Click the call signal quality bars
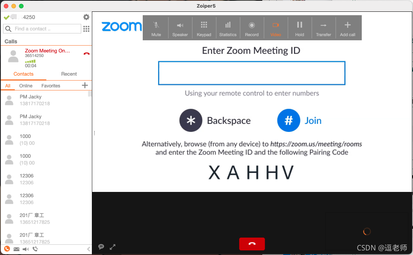 [x=30, y=61]
